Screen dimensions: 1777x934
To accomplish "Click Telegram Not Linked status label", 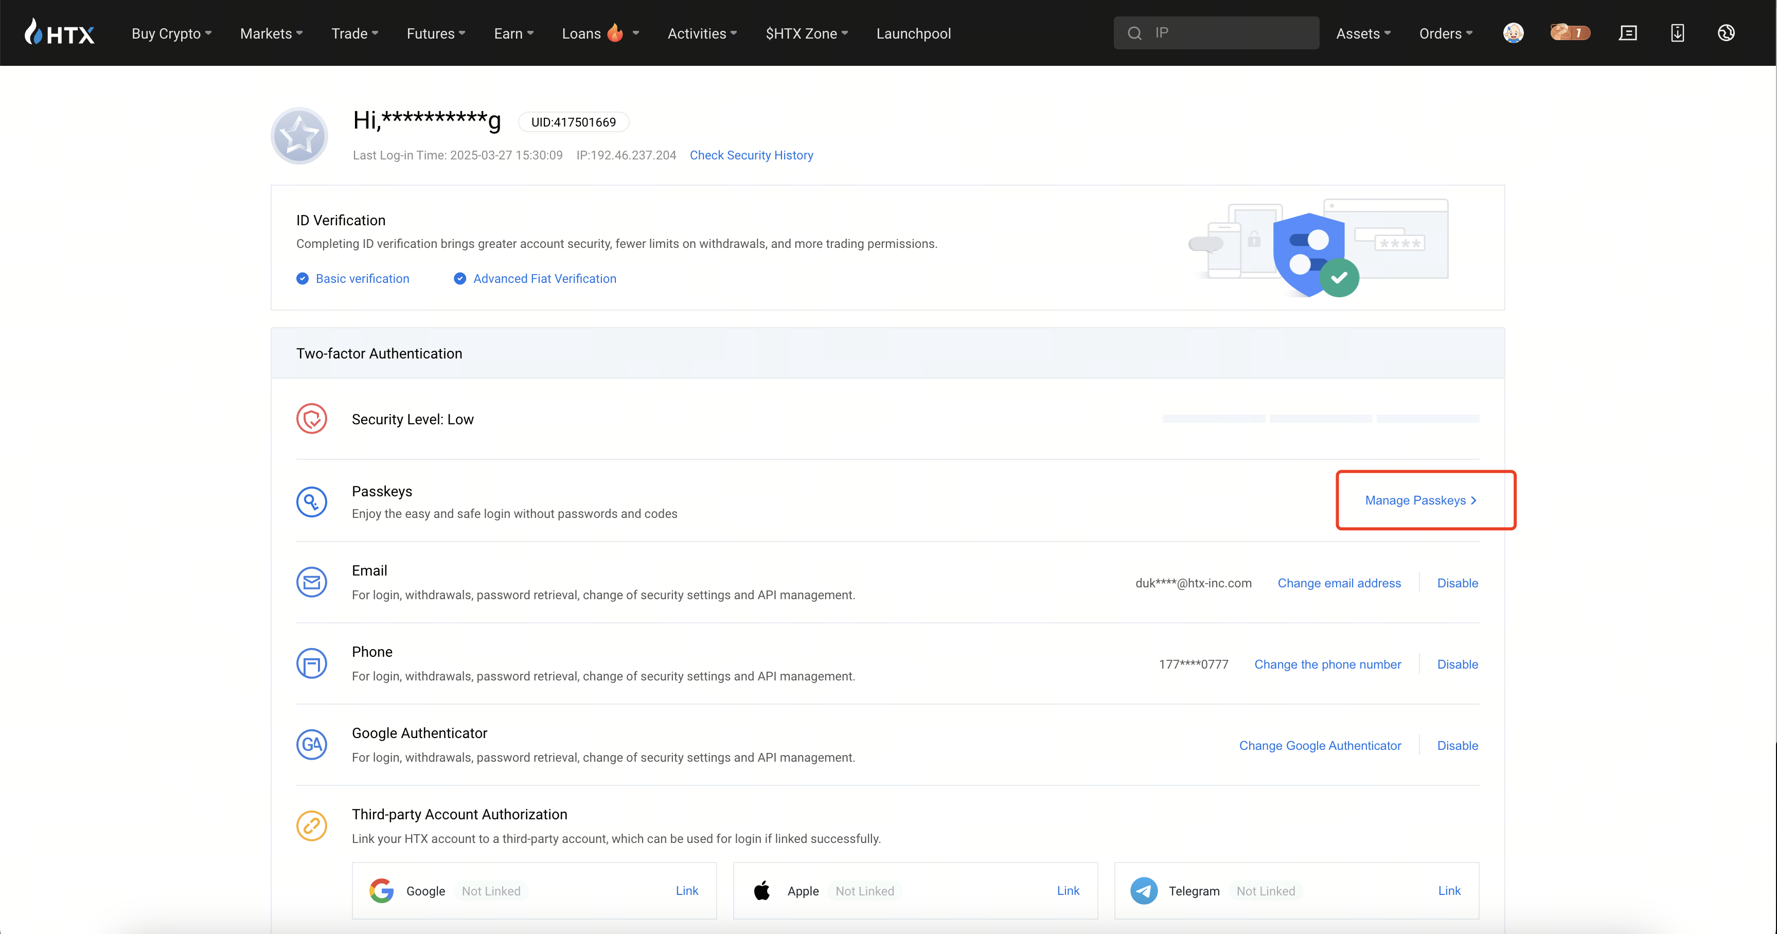I will tap(1265, 891).
